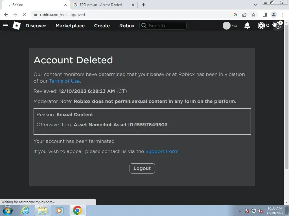Close the Roblox tab
This screenshot has width=289, height=216.
65,5
